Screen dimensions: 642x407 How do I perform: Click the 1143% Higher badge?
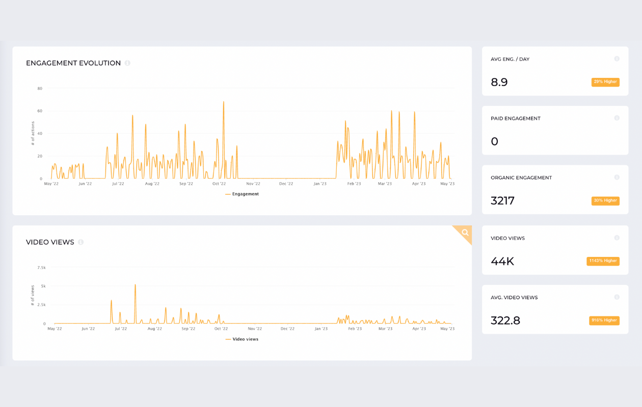tap(603, 261)
